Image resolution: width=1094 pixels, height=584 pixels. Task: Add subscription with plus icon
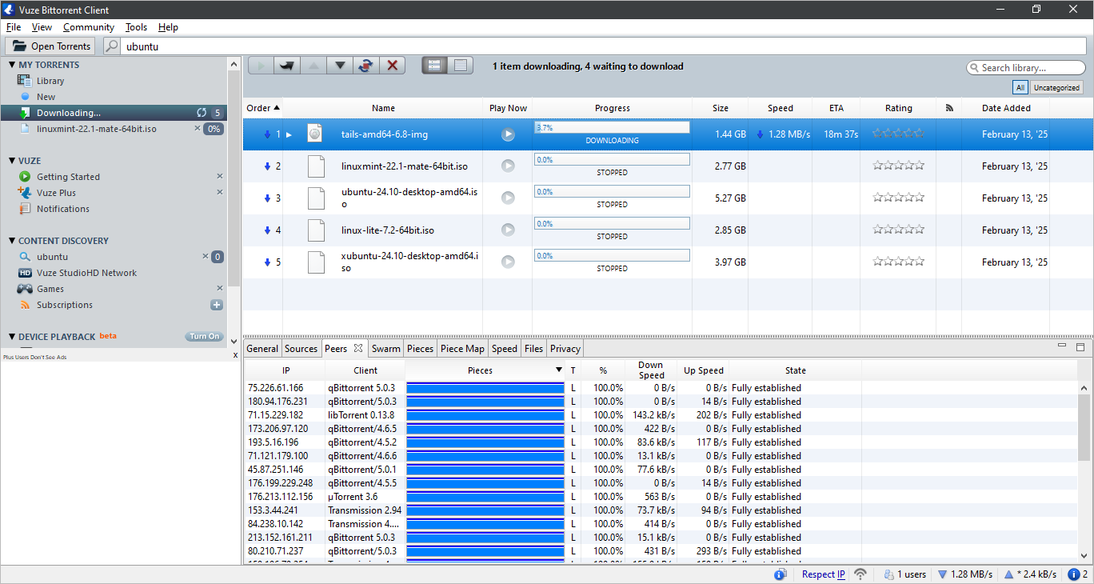point(217,305)
